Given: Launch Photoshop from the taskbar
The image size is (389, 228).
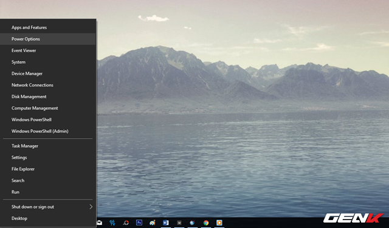Looking at the screenshot, I should pyautogui.click(x=139, y=223).
